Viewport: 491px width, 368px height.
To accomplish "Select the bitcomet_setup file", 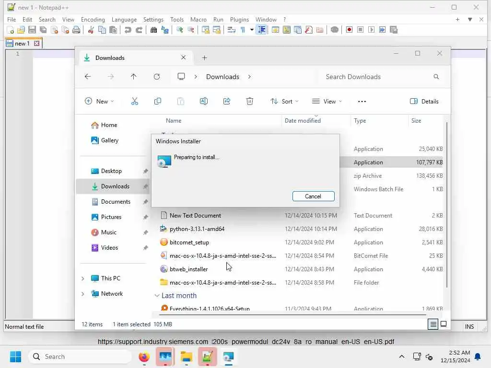I will [189, 242].
